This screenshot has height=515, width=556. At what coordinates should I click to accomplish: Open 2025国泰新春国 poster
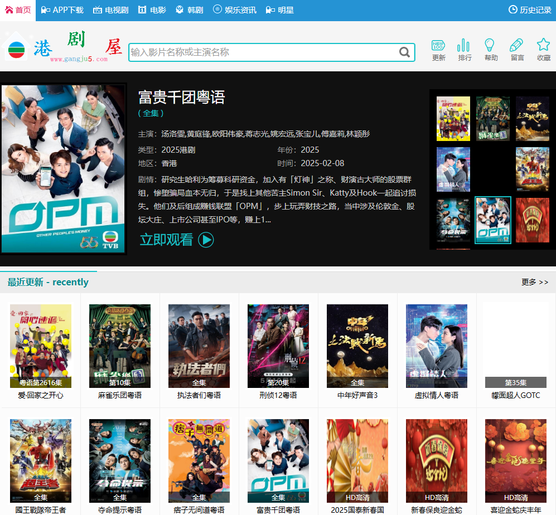tap(357, 461)
